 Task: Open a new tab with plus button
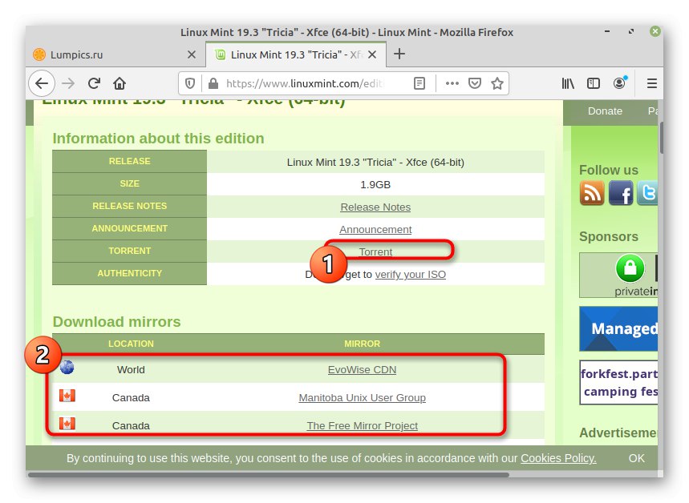pyautogui.click(x=399, y=54)
